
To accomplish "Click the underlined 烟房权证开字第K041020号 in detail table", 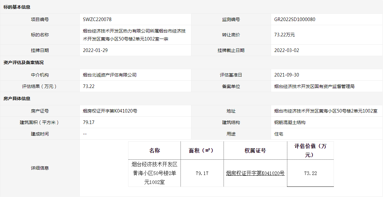I will pos(255,173).
